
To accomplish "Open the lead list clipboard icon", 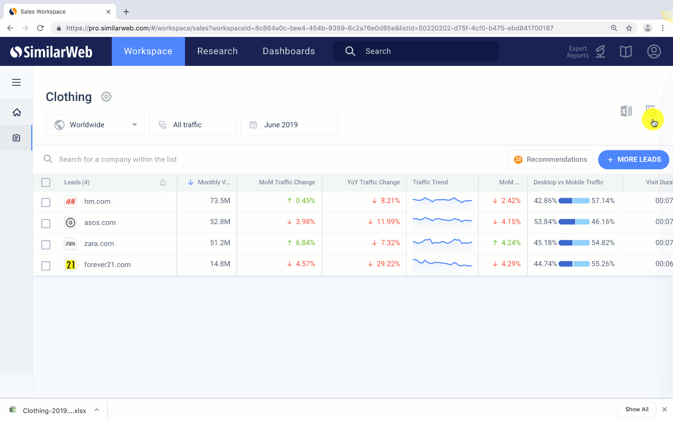I will click(16, 138).
